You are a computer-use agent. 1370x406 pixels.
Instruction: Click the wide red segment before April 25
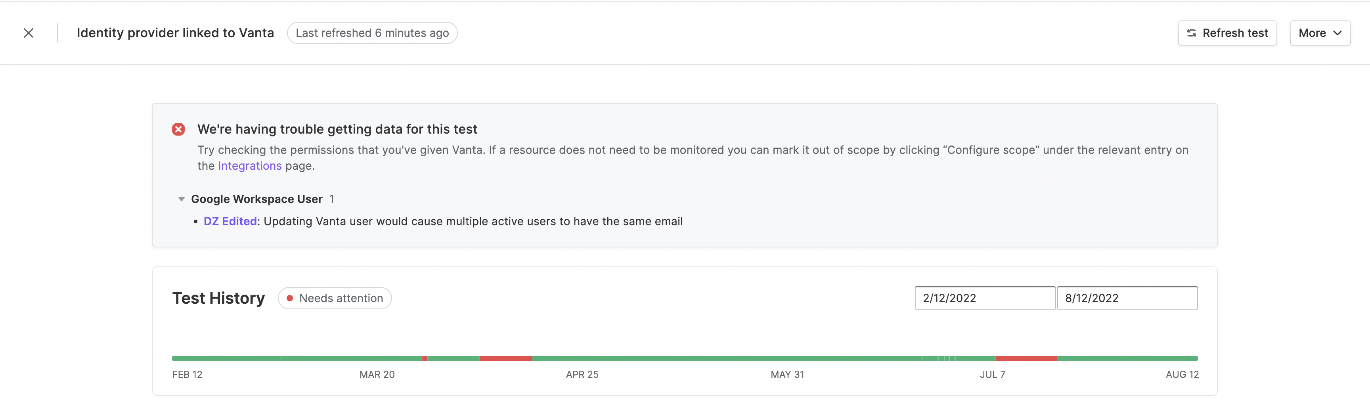(506, 359)
